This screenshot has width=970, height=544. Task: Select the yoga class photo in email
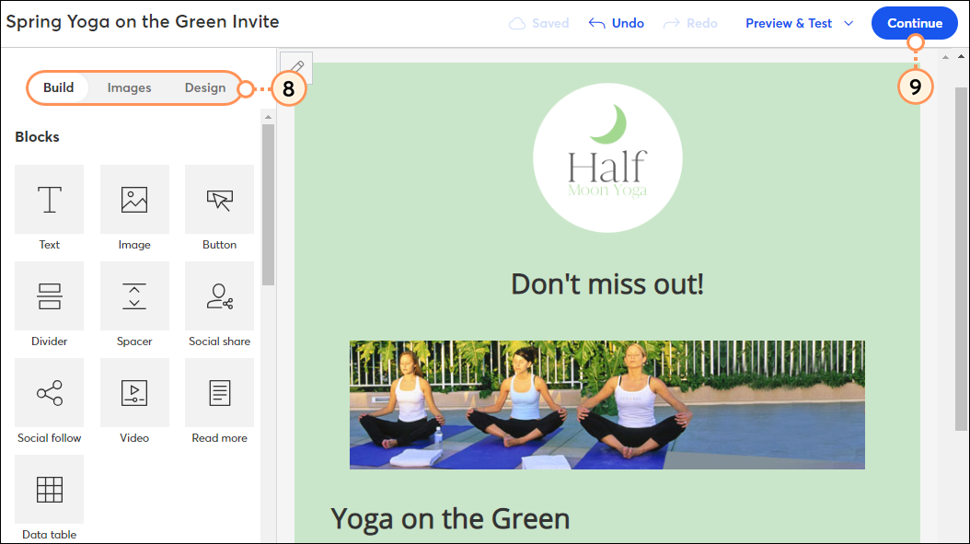point(606,405)
